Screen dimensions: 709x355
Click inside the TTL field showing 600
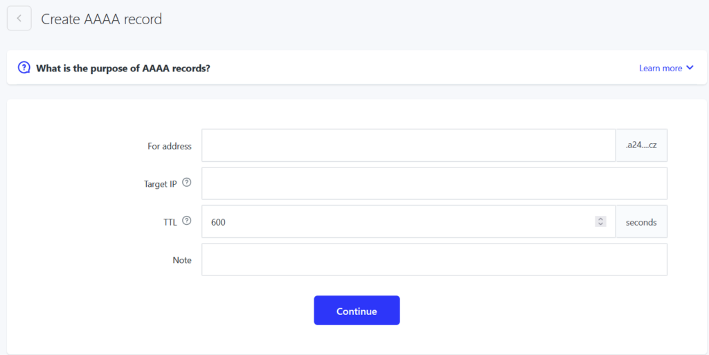398,221
